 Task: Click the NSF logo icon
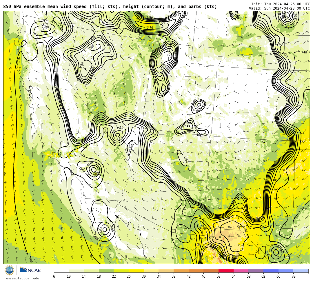[x=10, y=270]
